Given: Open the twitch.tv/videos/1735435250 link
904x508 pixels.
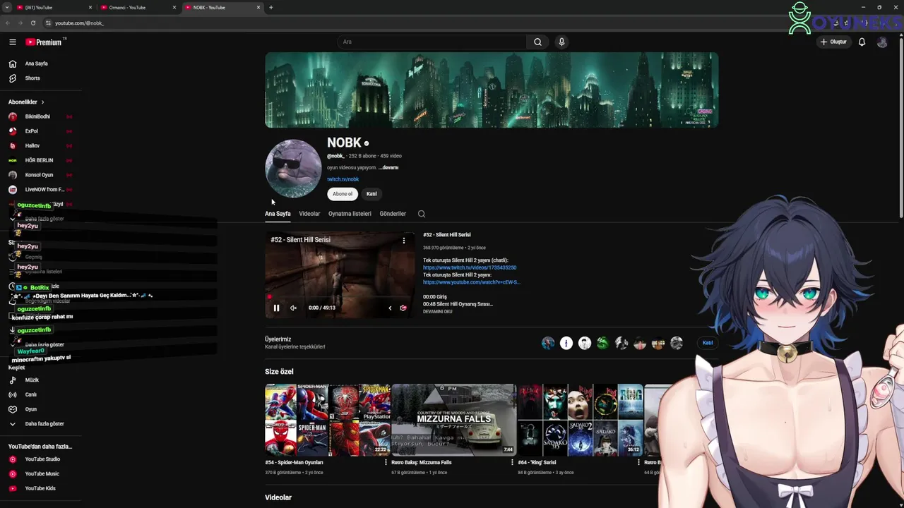Looking at the screenshot, I should [x=470, y=268].
